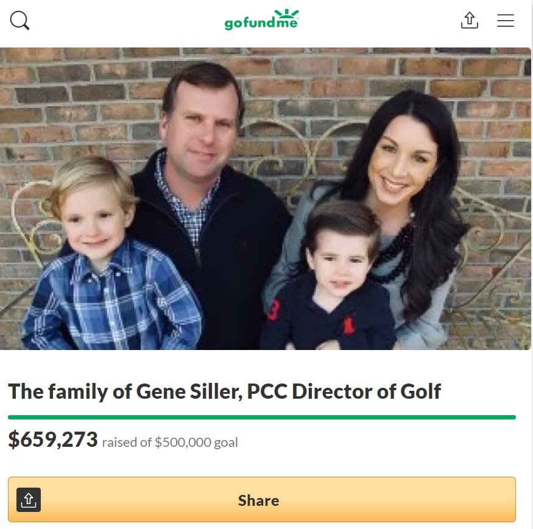
Task: Open the search magnifier icon
Action: click(x=20, y=21)
